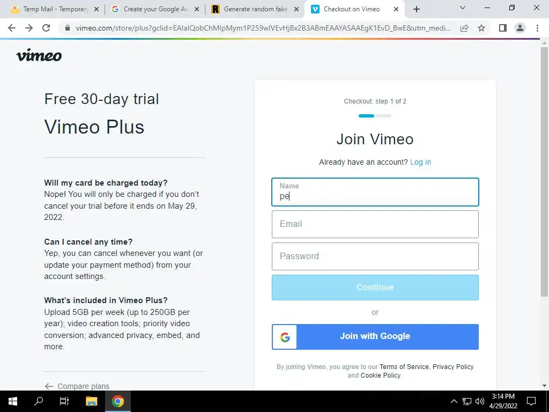Click the scrollbar down arrow
Screen dimensions: 549x412
544,386
